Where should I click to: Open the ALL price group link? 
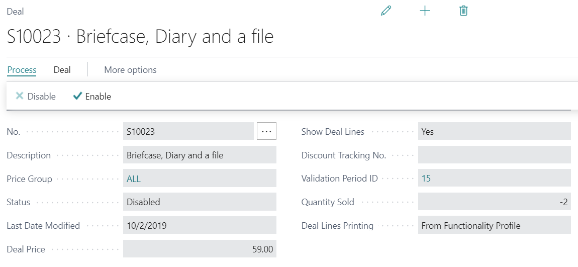click(134, 179)
